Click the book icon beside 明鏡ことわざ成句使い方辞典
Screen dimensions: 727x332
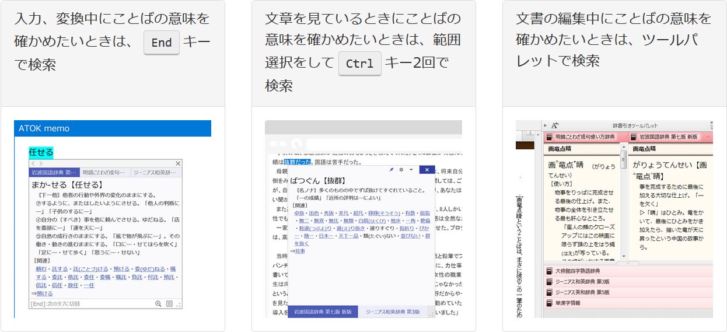[x=549, y=138]
